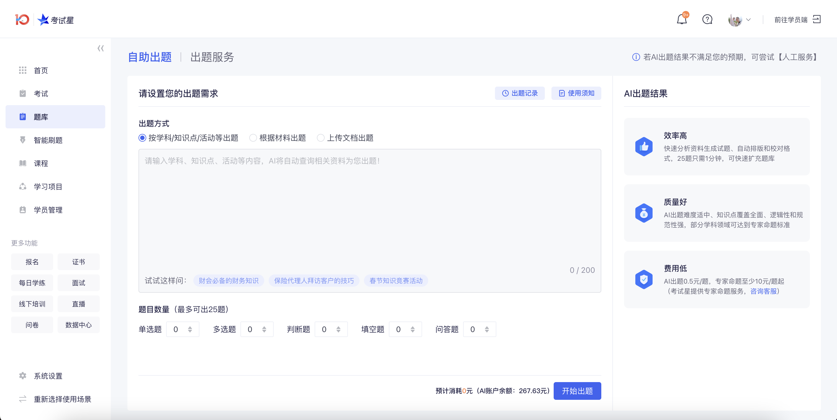Screen dimensions: 837x420
Task: Click the 单选题 spinner arrows
Action: pos(190,330)
